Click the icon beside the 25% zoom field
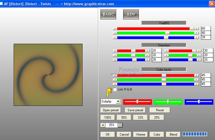Viewport: 215px width, 140px height. pos(120,125)
